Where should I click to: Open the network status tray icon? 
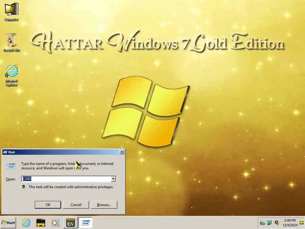[269, 222]
